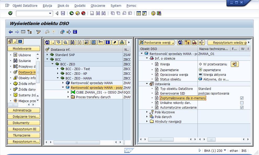The image size is (259, 155).
Task: Click the truck Transport icon in DSO panel
Action: click(x=194, y=42)
